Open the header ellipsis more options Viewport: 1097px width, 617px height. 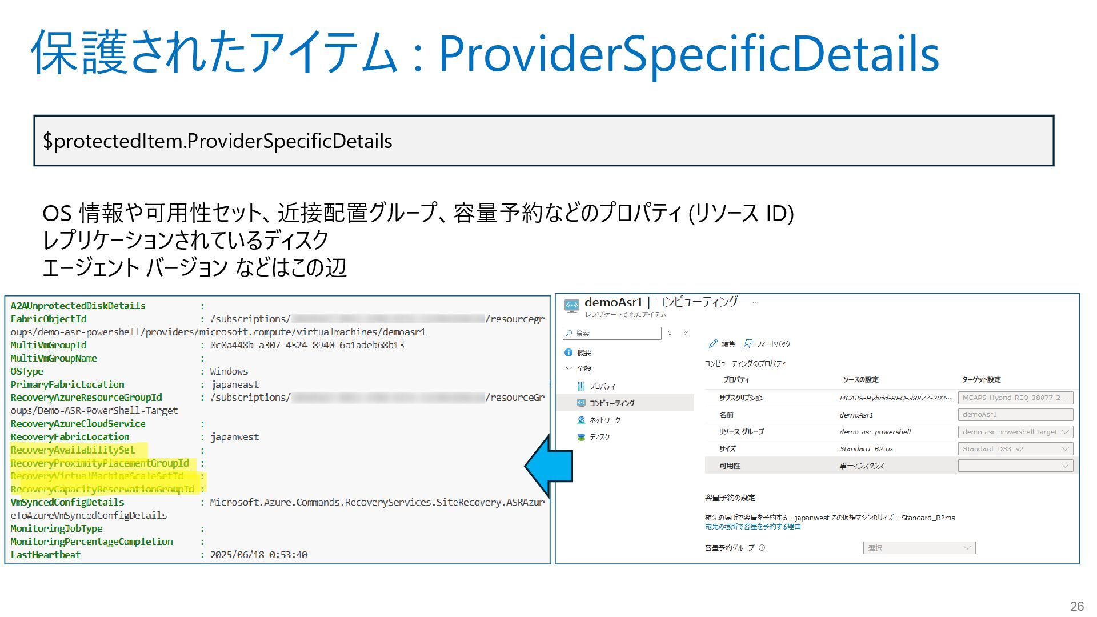click(755, 302)
